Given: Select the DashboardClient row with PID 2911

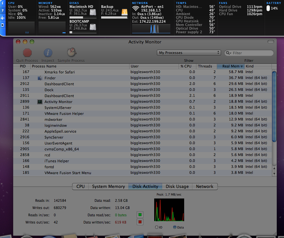Looking at the screenshot, I should click(143, 96).
